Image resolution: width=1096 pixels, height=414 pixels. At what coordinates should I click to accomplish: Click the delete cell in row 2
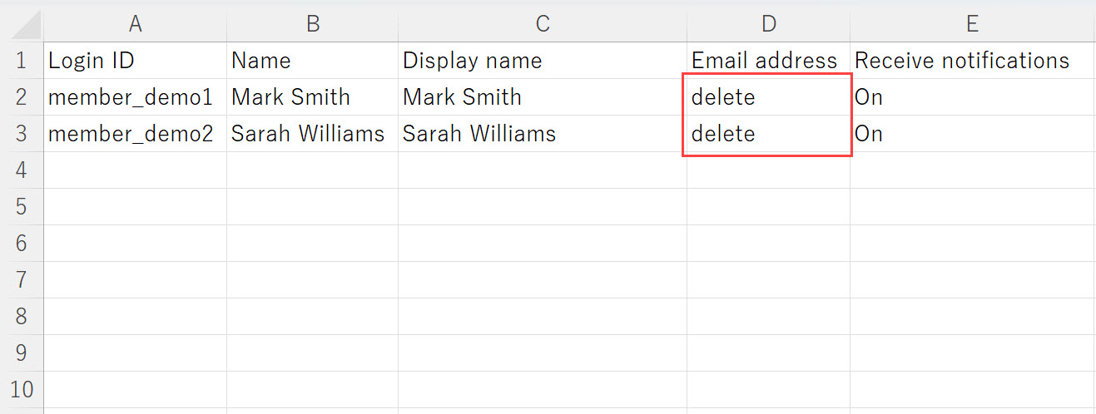768,97
